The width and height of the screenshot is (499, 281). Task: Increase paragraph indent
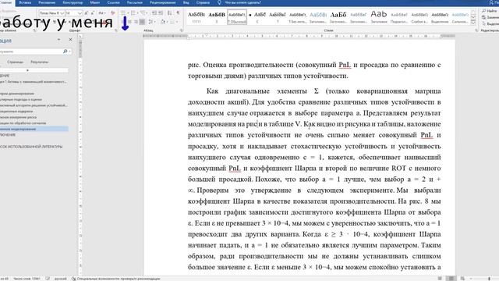click(x=161, y=13)
